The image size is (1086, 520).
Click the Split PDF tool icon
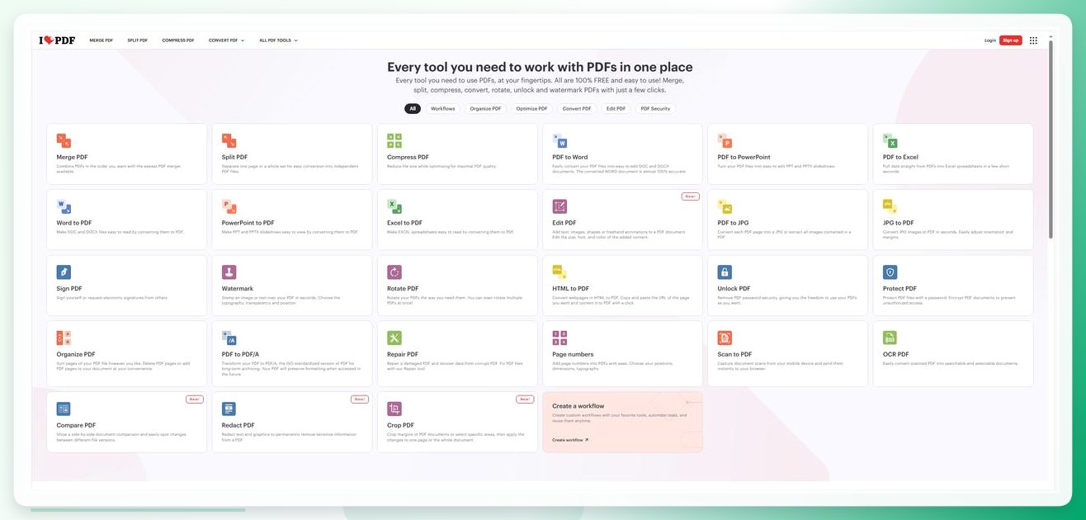(229, 140)
